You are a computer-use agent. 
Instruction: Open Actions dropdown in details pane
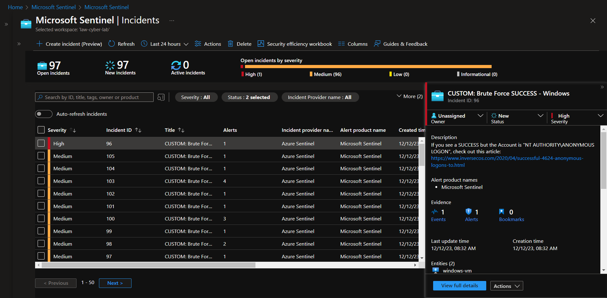coord(507,286)
